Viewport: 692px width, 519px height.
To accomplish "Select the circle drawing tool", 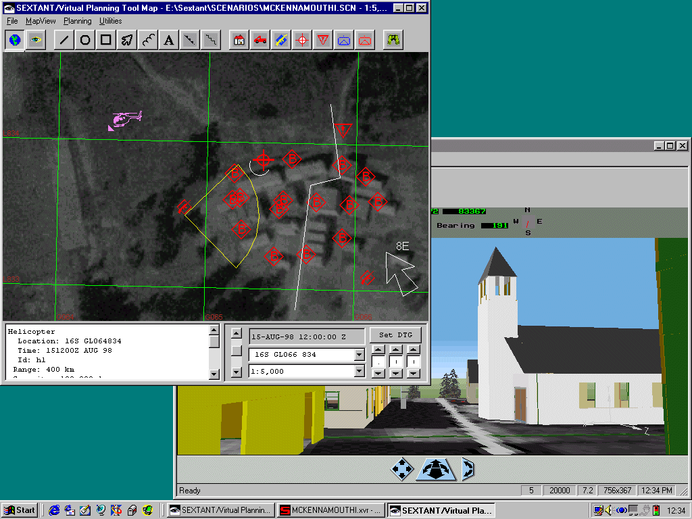I will (x=85, y=40).
